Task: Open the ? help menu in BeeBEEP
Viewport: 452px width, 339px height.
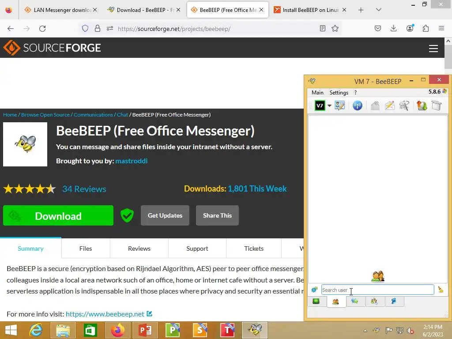Action: 355,93
